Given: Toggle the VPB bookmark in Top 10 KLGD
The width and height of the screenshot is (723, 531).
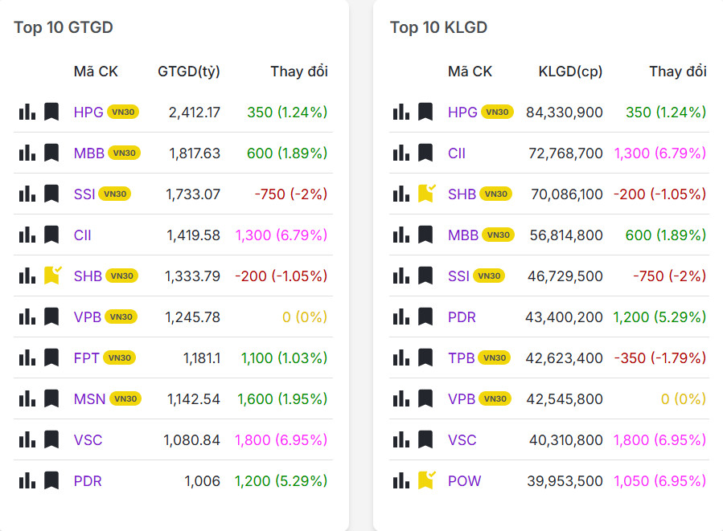Looking at the screenshot, I should click(425, 398).
